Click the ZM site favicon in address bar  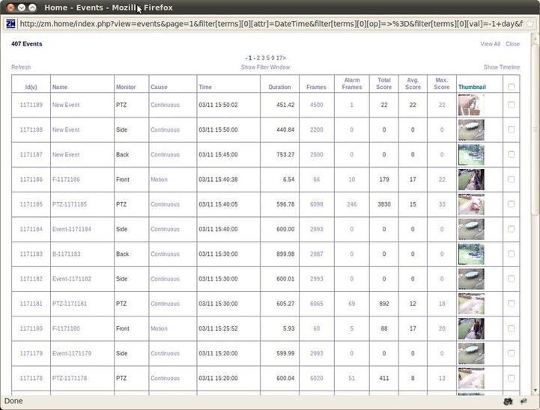10,23
